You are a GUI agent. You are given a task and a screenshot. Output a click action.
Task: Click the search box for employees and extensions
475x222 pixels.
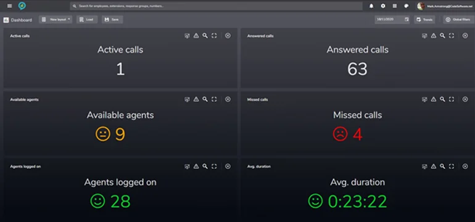click(216, 6)
